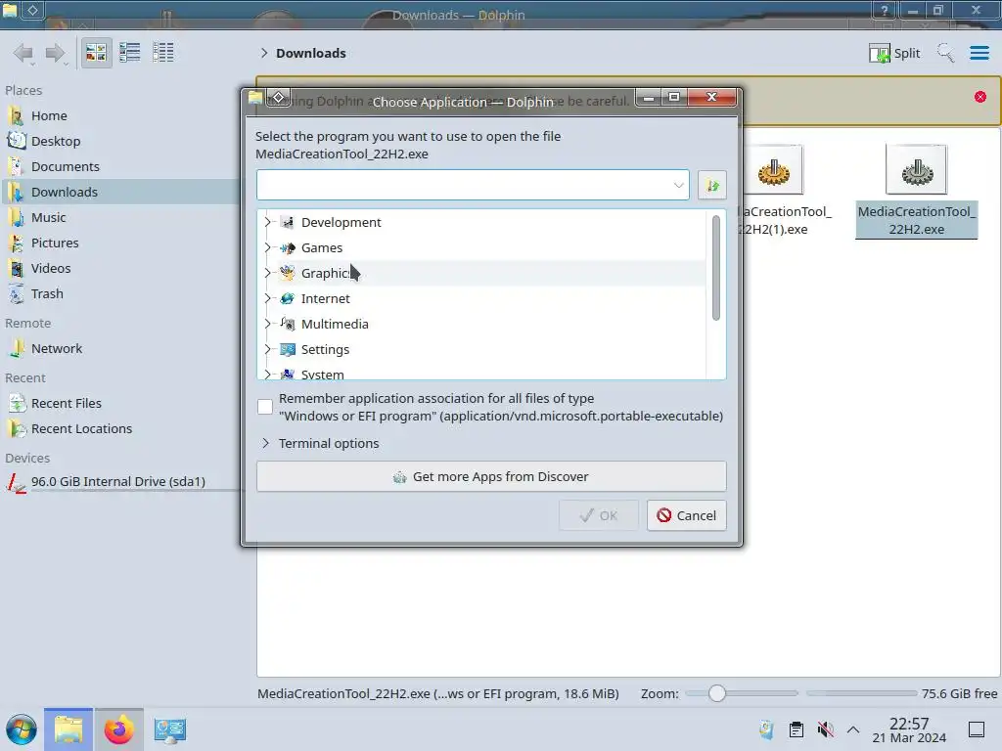
Task: Open Music in Places panel
Action: (x=49, y=218)
